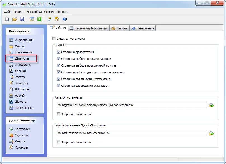Screen dimensions: 226x164
Task: Click the New project toolbar icon
Action: tap(7, 19)
